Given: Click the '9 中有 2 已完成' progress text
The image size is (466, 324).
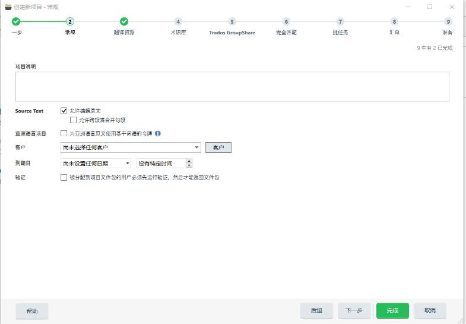Looking at the screenshot, I should [x=435, y=48].
